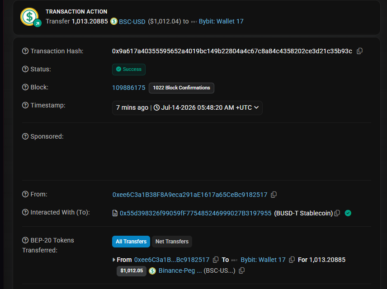
Task: Expand the token transfer row triangle
Action: tap(114, 260)
